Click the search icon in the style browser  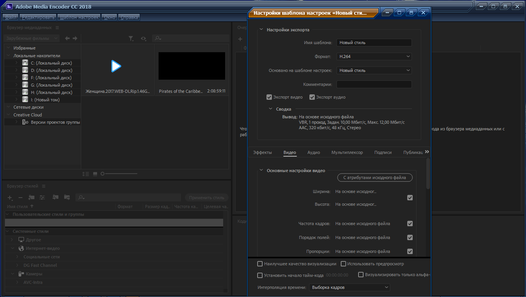[x=81, y=198]
